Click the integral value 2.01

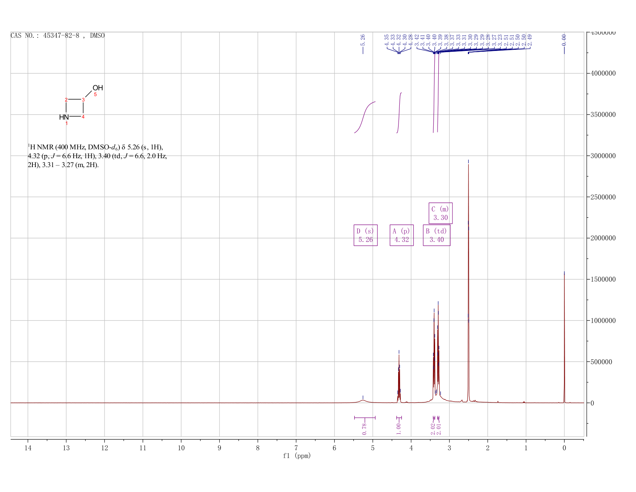[439, 429]
